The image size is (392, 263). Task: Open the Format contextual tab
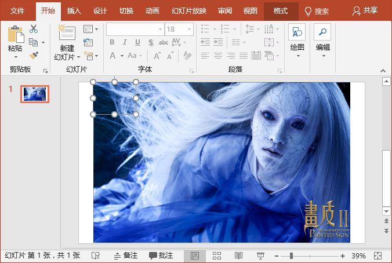point(281,11)
